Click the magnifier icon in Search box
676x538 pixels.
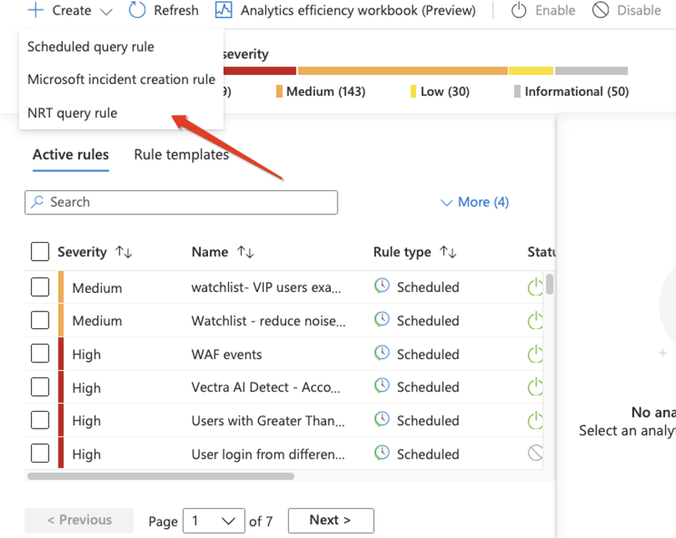[38, 201]
